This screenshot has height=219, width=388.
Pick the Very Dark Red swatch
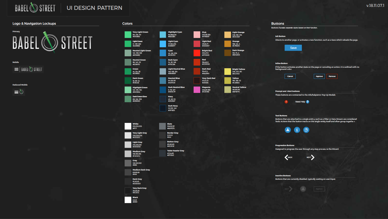197,80
